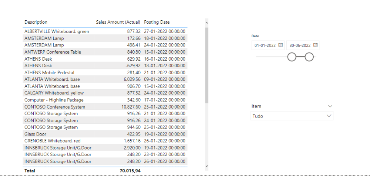Sort by Sales Amount (Actual) column header
Screen dimensions: 370x181
point(118,22)
